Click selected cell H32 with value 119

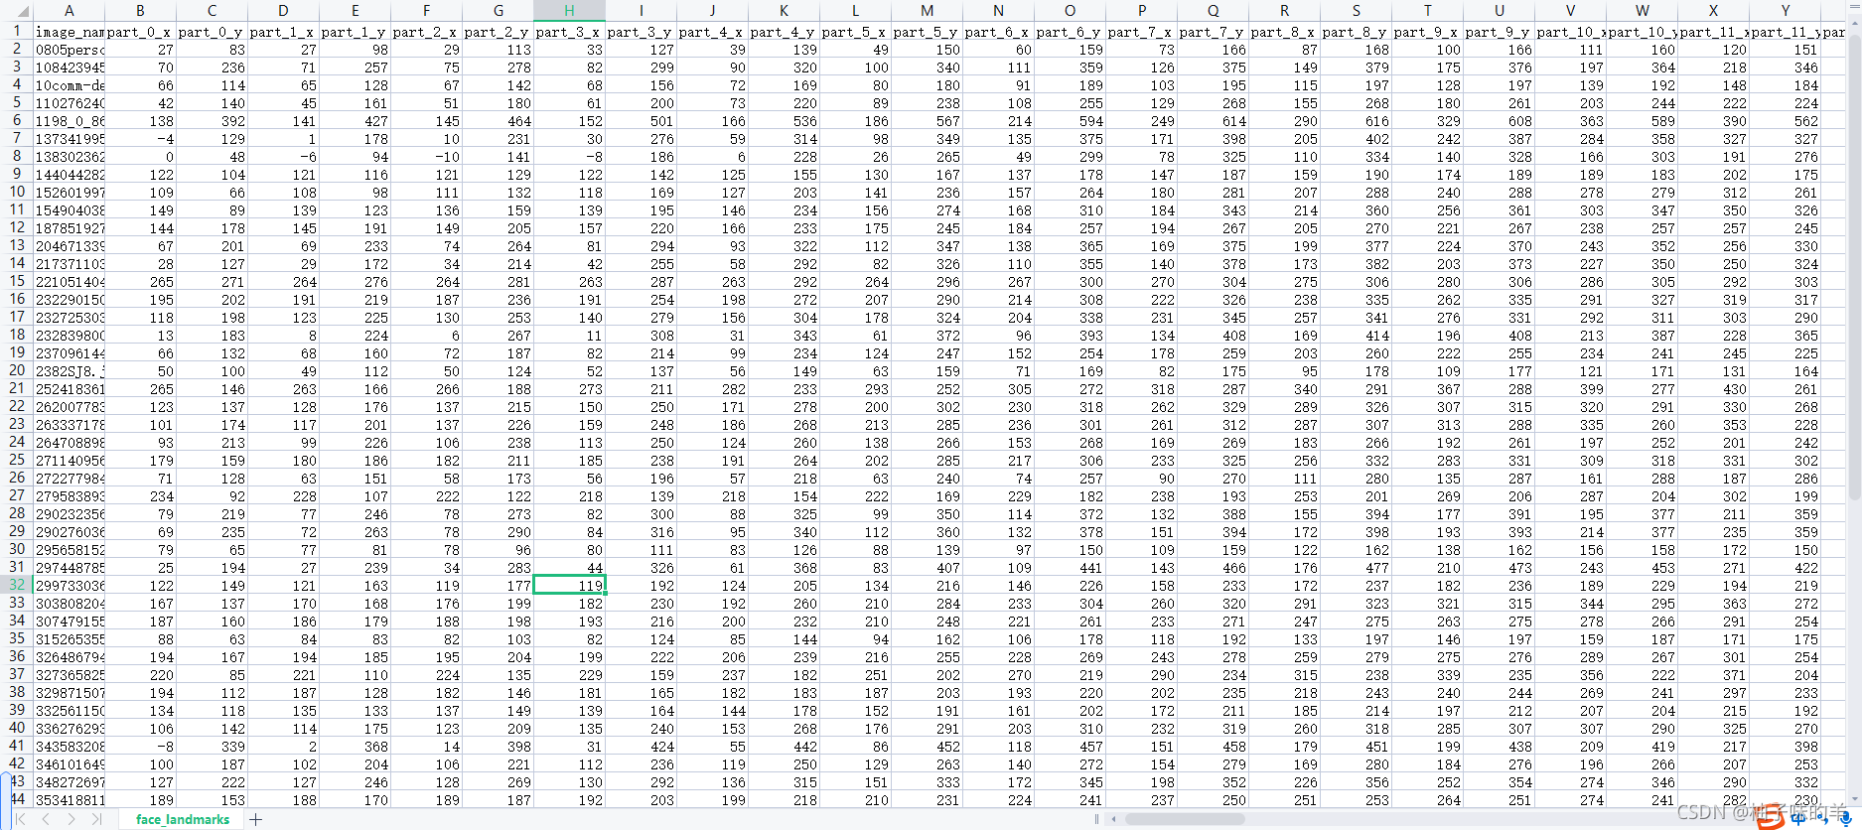pyautogui.click(x=569, y=586)
